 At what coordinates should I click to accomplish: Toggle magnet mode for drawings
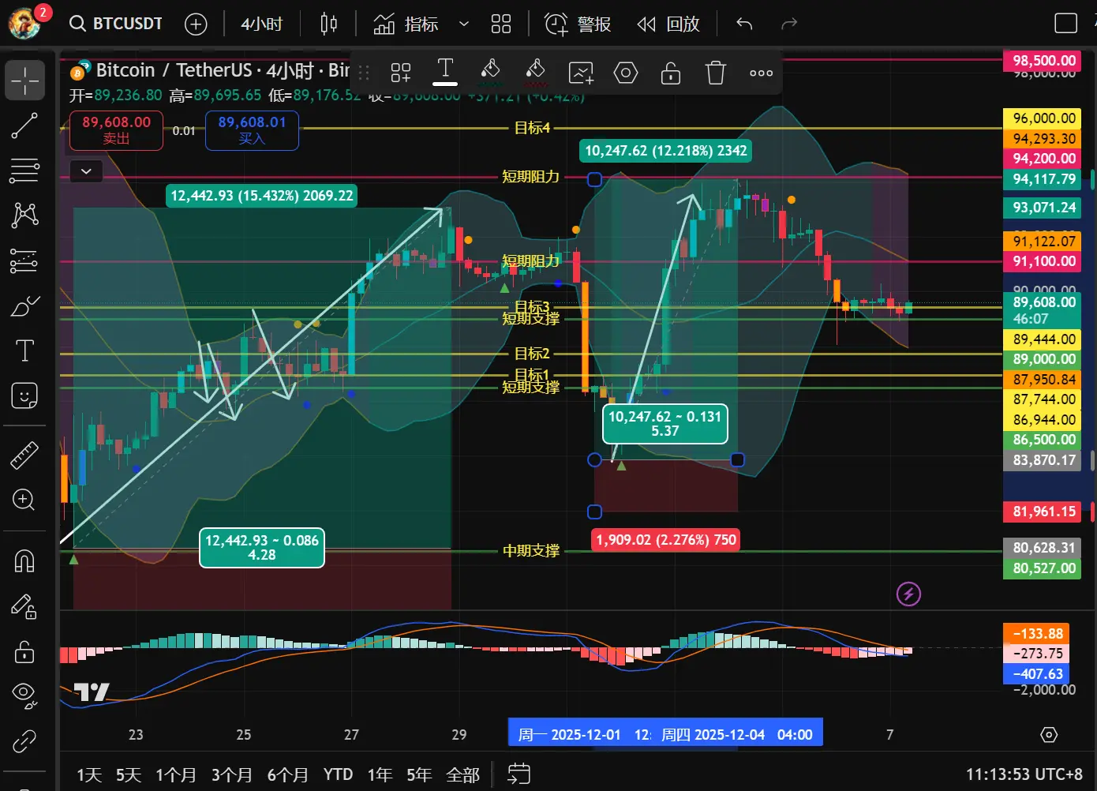point(24,560)
